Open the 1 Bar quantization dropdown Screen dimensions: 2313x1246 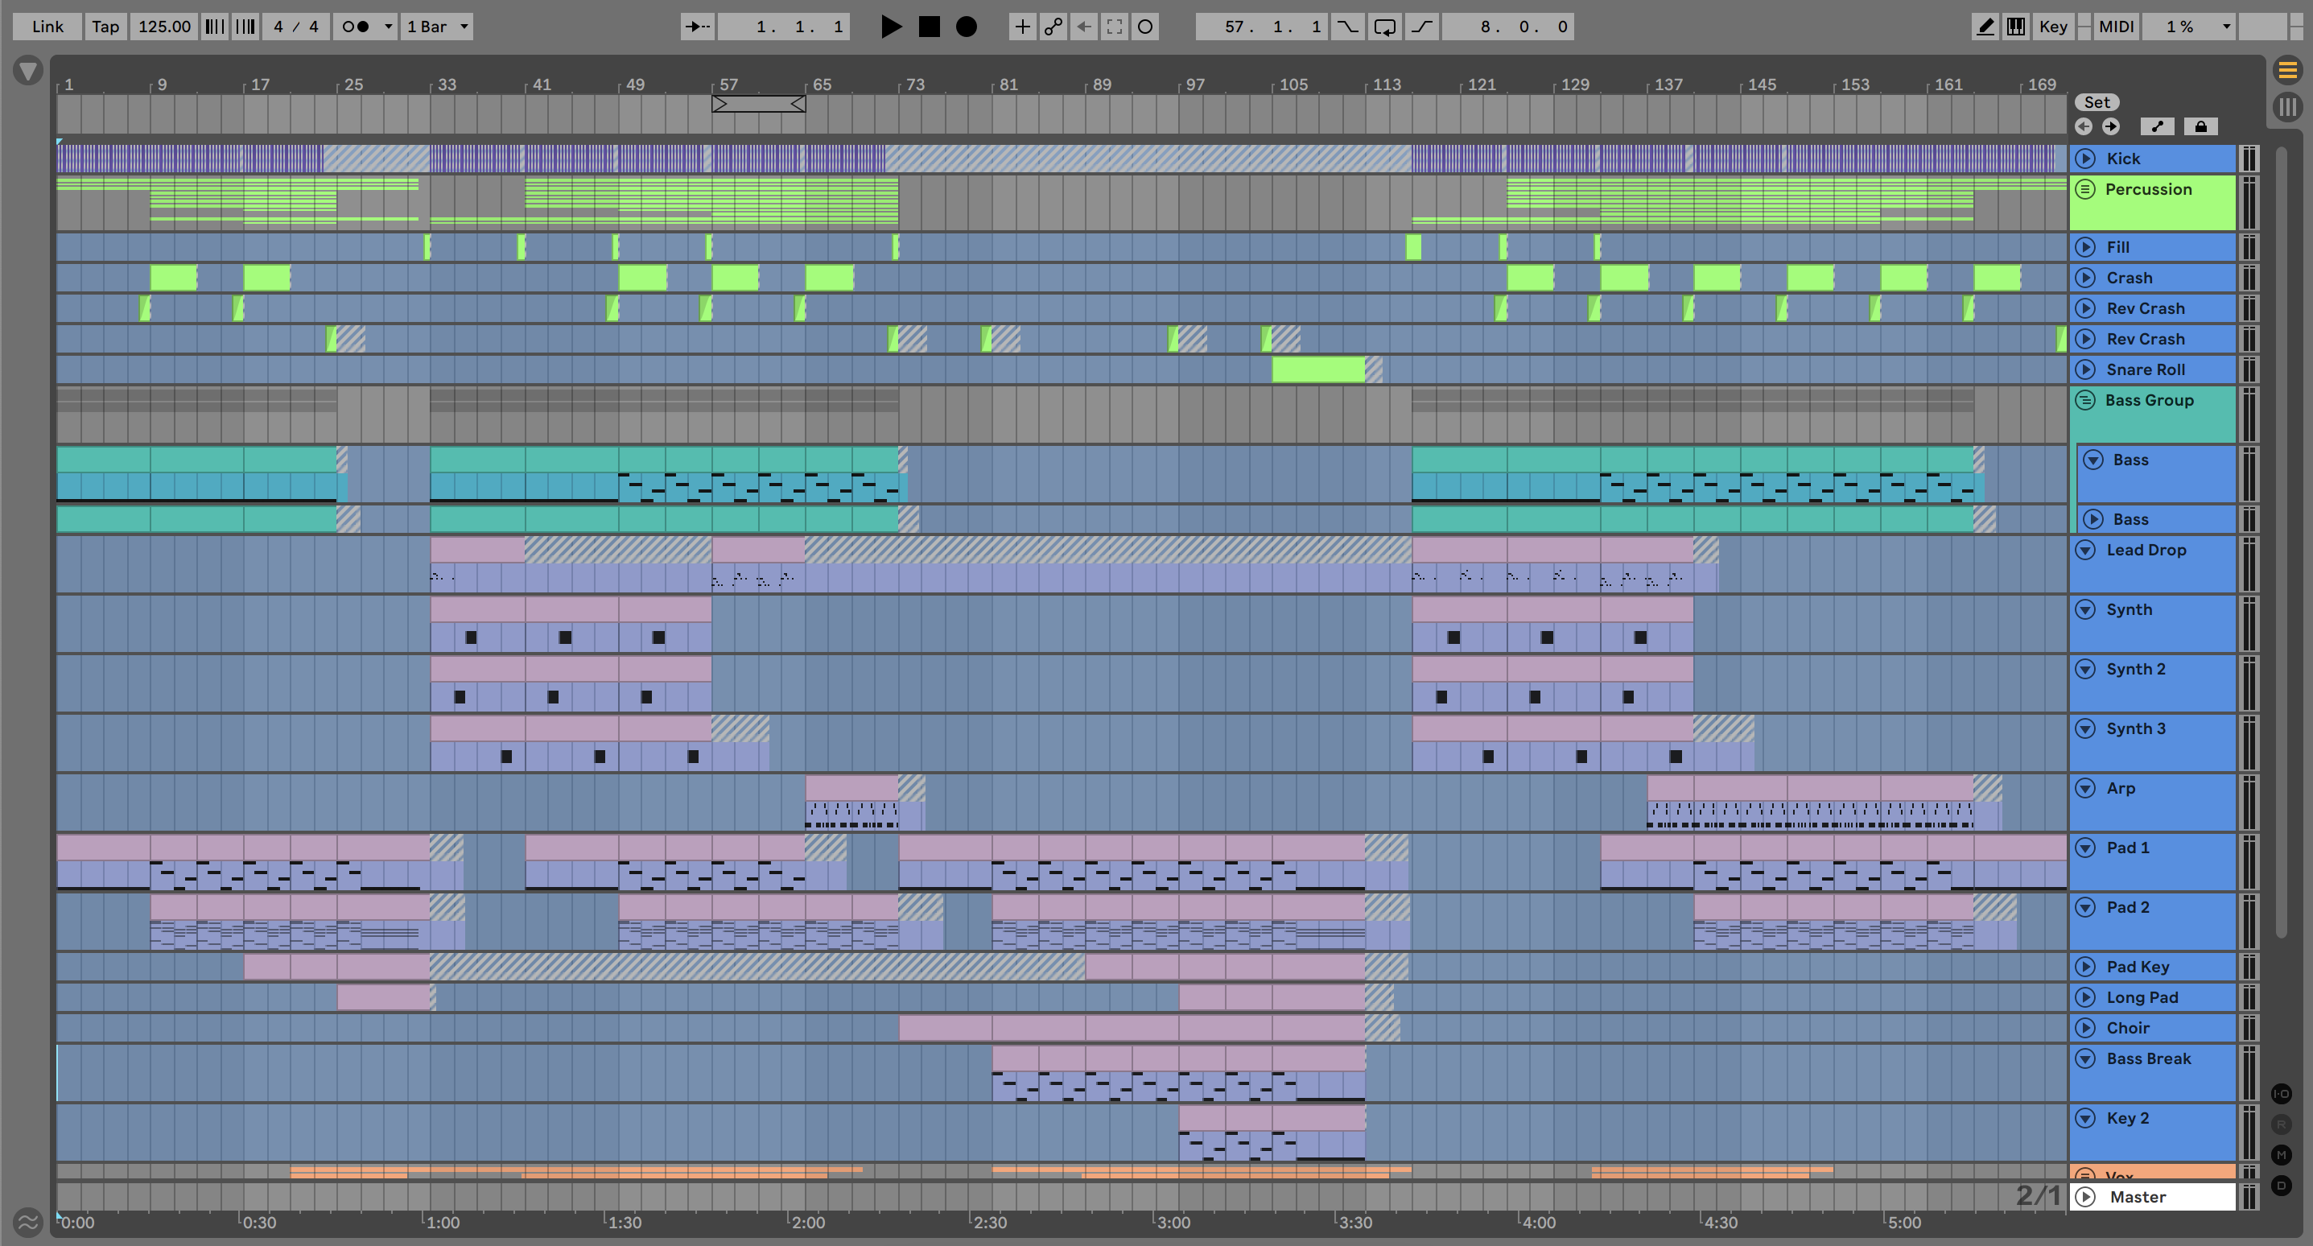point(437,27)
